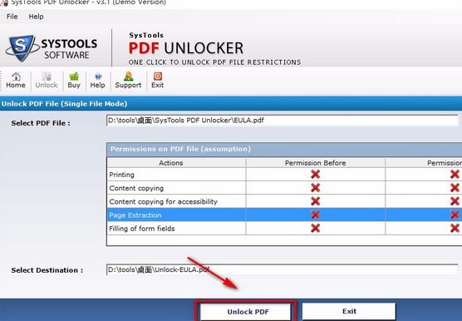Click the Select PDF File path field
This screenshot has width=462, height=321.
point(283,121)
